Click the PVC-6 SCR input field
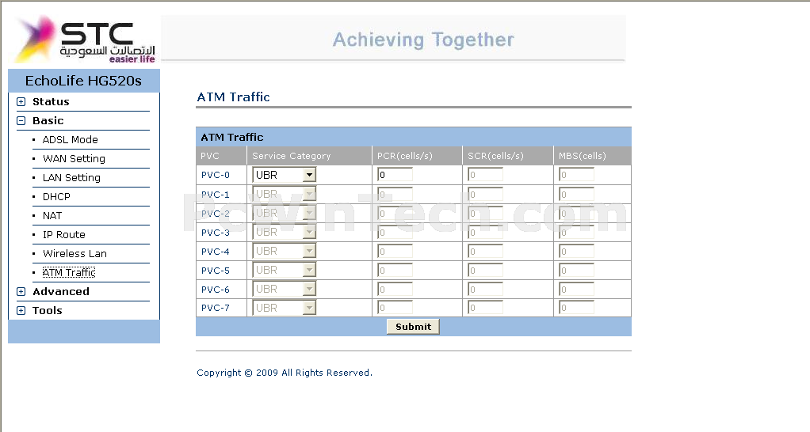The image size is (810, 432). click(486, 290)
